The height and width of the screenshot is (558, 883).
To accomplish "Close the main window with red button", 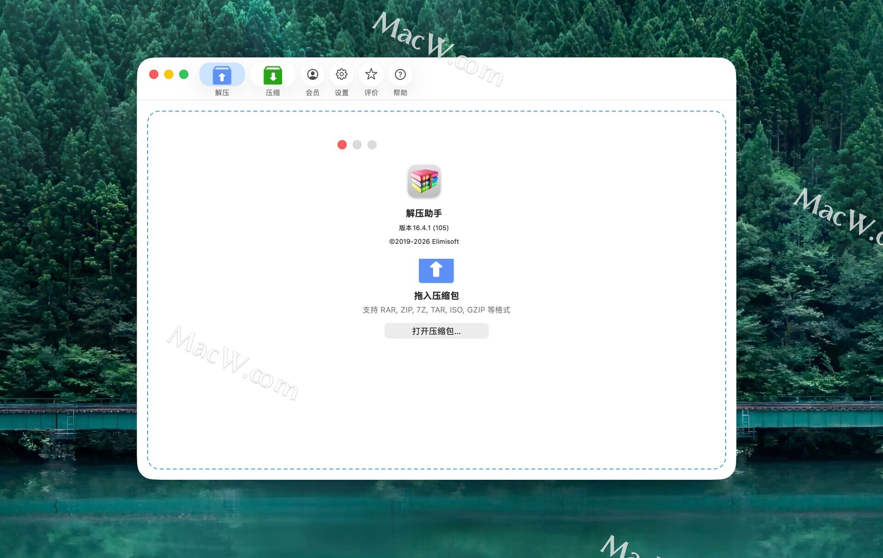I will (x=154, y=75).
